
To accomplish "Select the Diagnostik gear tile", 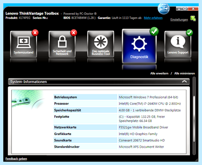I will [x=139, y=46].
